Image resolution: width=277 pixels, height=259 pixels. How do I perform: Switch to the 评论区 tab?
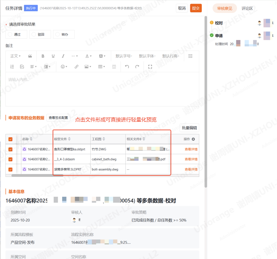[247, 8]
